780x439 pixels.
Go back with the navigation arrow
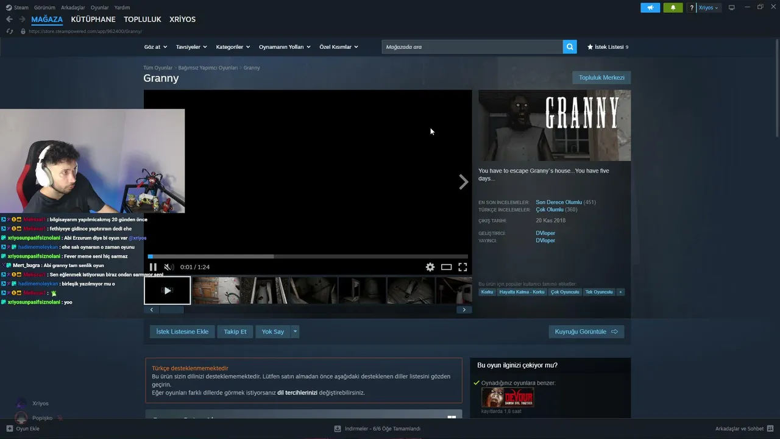click(9, 20)
